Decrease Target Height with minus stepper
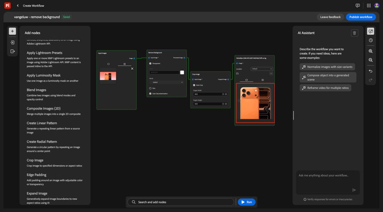 (x=223, y=104)
